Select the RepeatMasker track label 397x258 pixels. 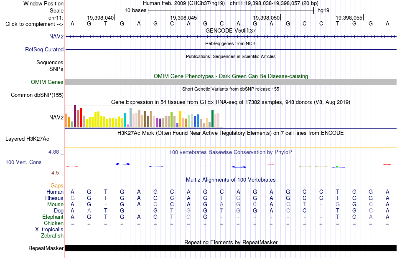[46, 248]
